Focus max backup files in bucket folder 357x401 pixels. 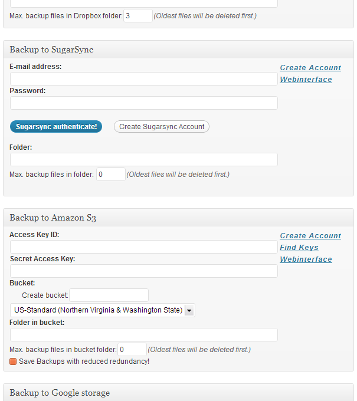pyautogui.click(x=132, y=350)
